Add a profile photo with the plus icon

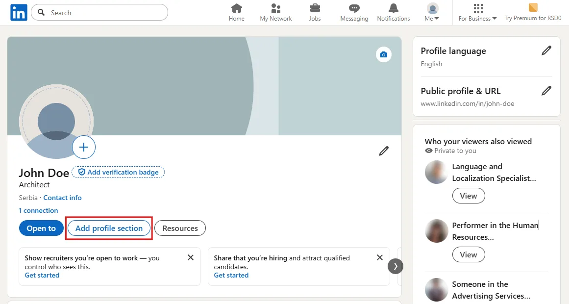(84, 147)
